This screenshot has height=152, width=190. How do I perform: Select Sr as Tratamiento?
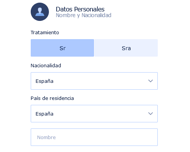(x=62, y=48)
